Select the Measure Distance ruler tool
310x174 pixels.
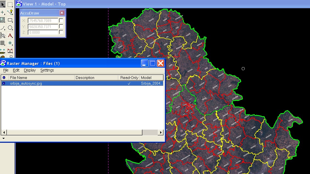tap(3, 51)
